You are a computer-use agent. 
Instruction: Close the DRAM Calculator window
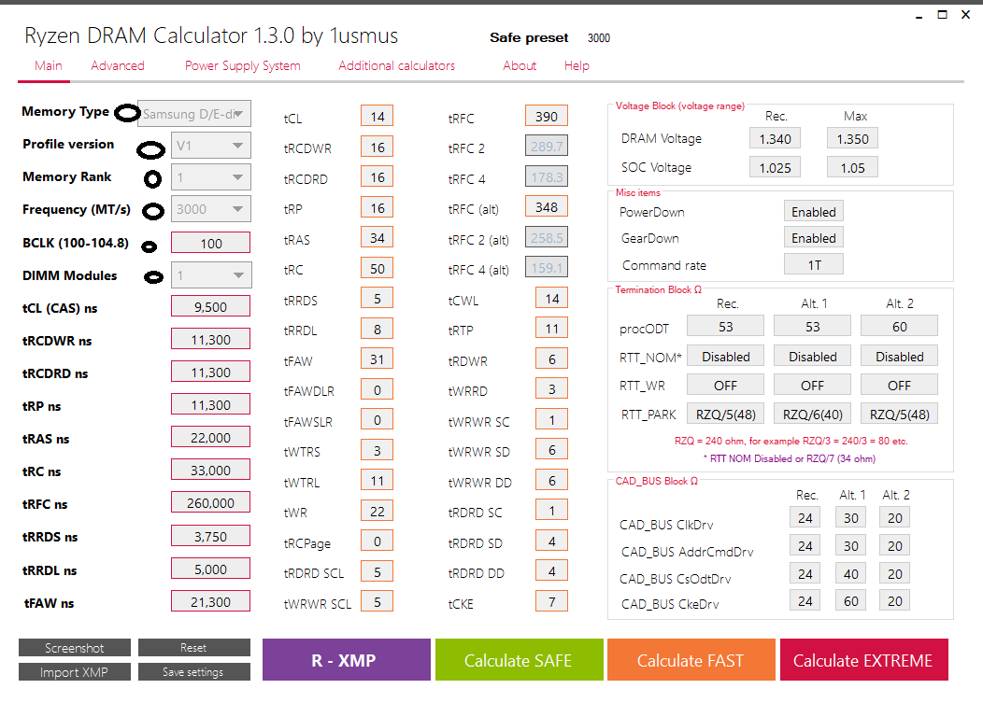point(966,14)
